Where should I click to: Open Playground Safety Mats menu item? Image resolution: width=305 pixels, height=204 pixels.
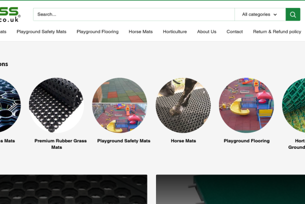click(x=41, y=32)
